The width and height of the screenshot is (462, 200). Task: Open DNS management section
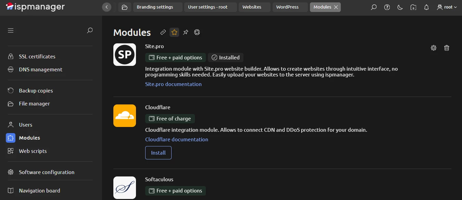pos(40,69)
